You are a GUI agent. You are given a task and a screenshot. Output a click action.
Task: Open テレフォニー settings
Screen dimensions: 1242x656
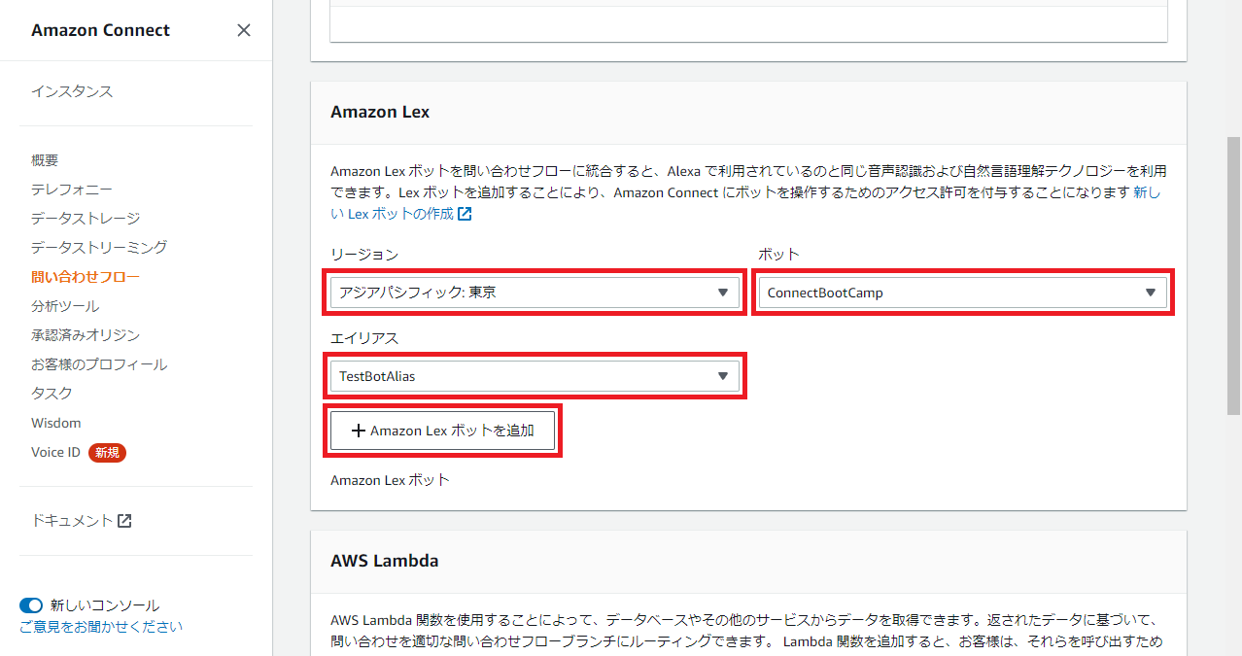click(71, 190)
